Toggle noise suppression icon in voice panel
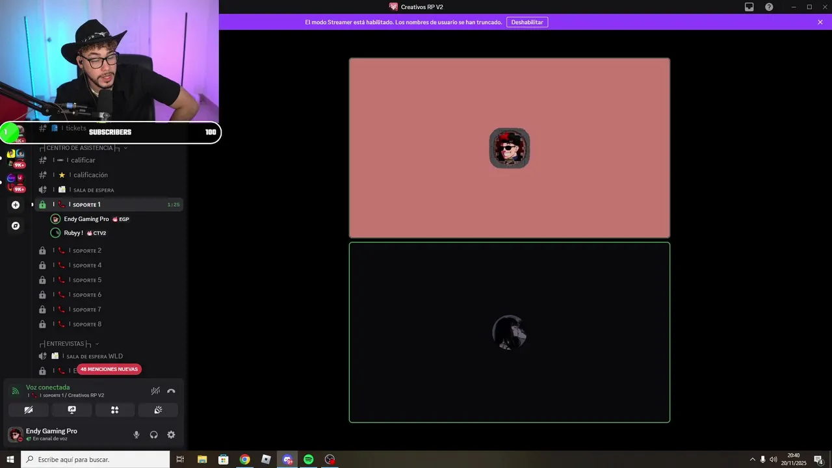The image size is (832, 468). coord(155,391)
